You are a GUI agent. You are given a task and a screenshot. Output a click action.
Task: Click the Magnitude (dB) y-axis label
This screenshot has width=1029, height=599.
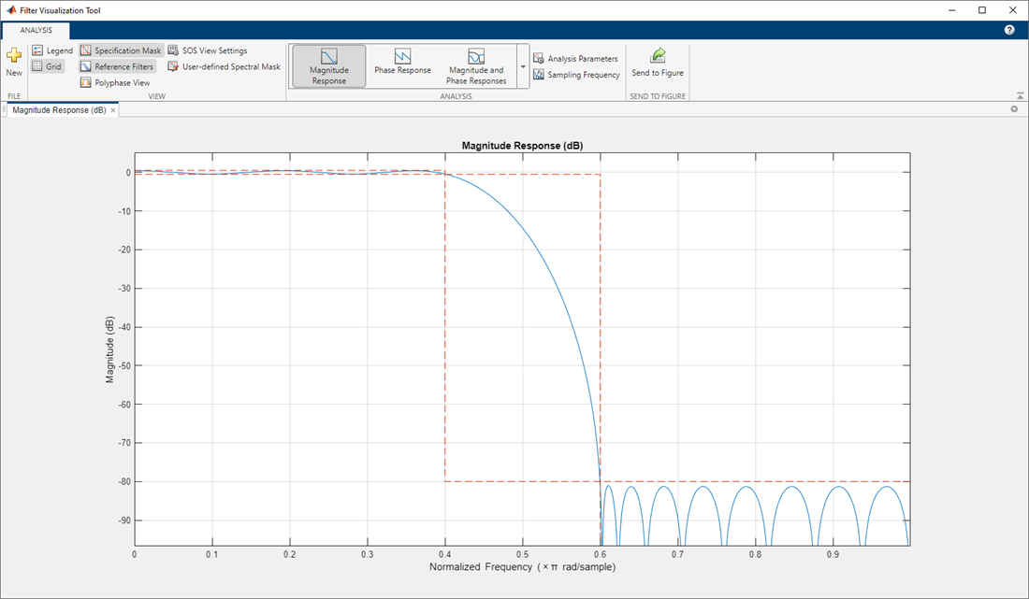coord(109,350)
